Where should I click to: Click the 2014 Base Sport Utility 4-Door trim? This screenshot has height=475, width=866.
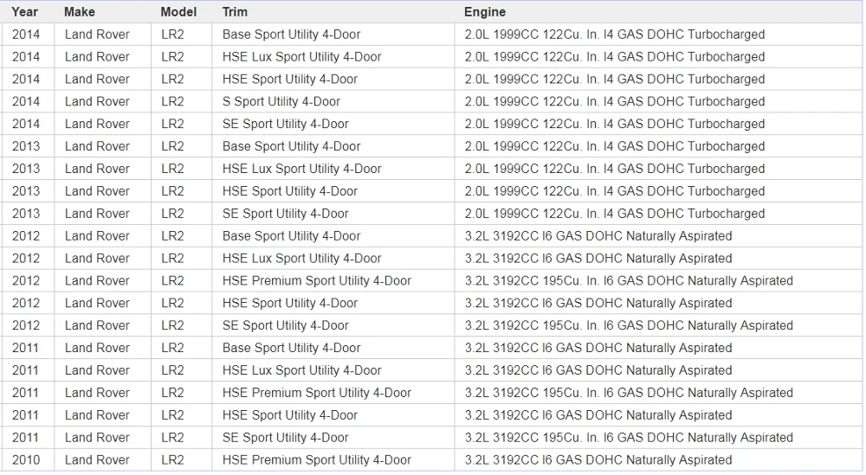click(x=291, y=35)
